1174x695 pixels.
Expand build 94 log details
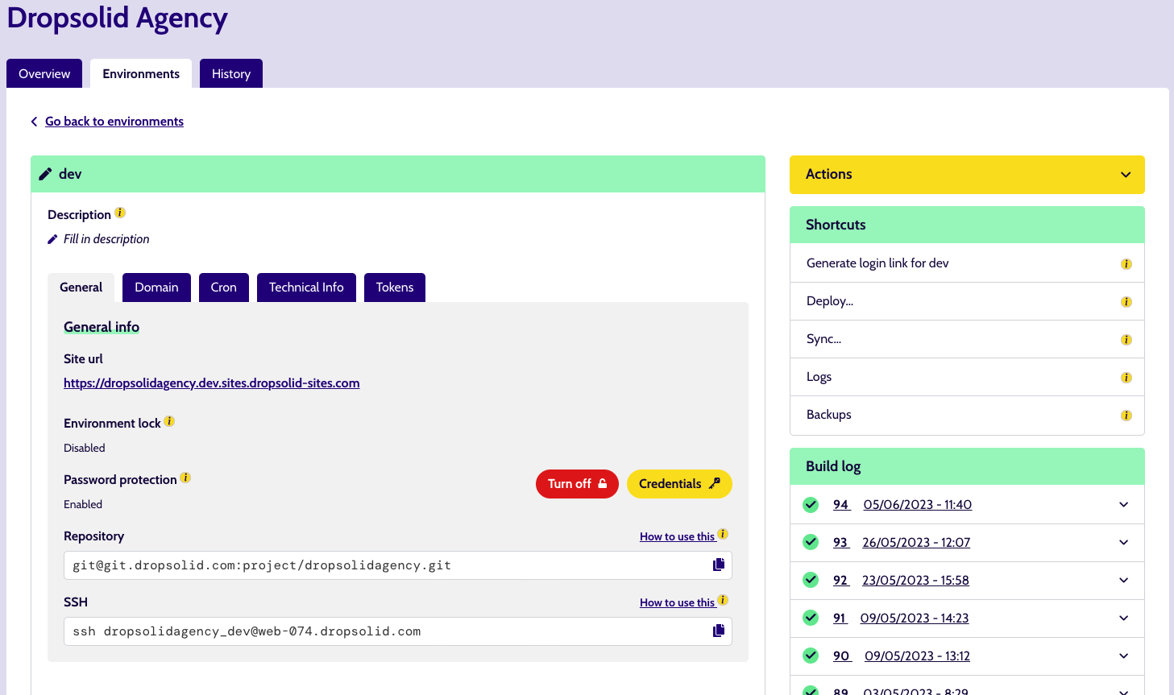tap(1124, 505)
